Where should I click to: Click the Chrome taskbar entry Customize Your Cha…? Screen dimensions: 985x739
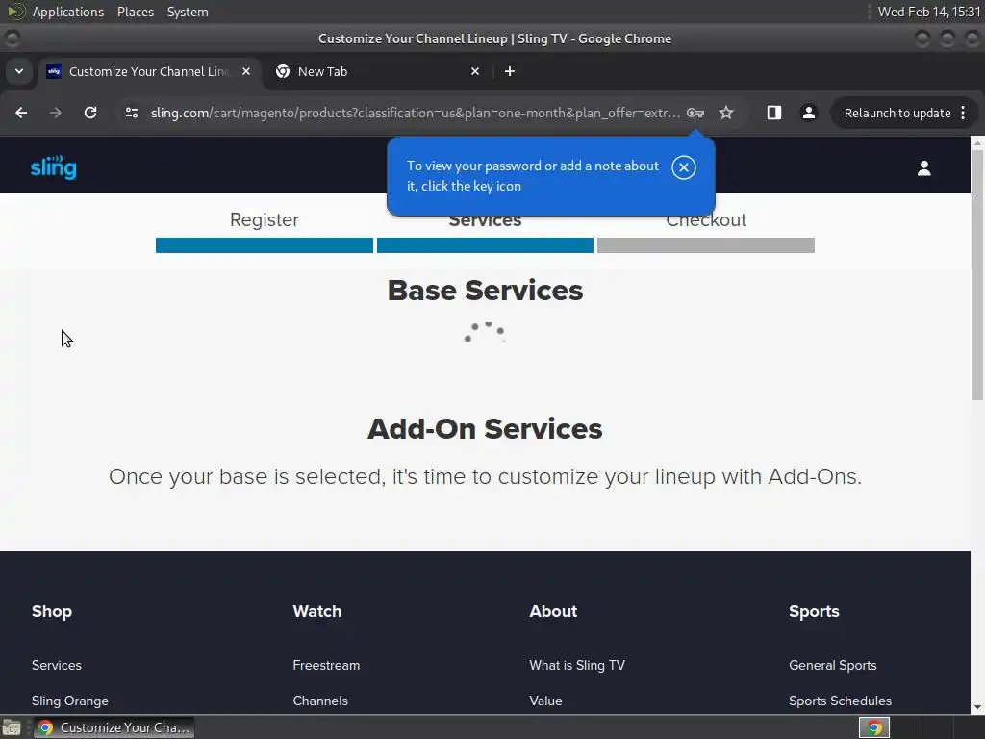[114, 727]
